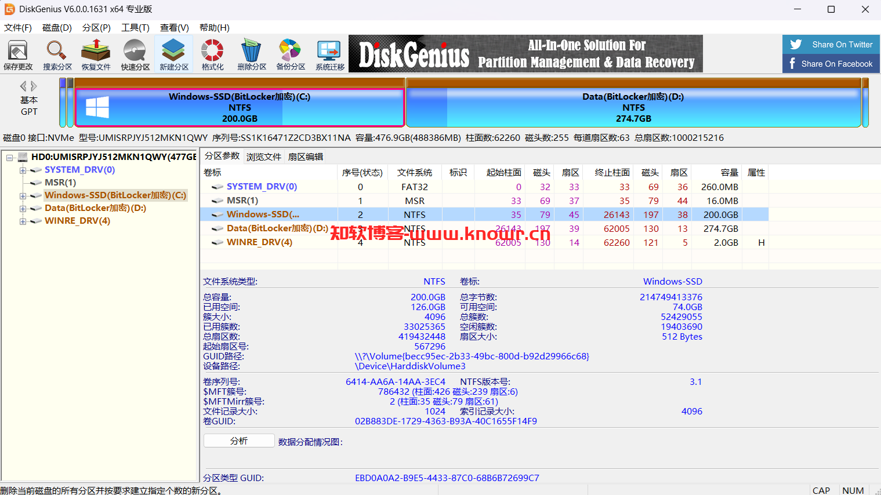The height and width of the screenshot is (495, 881).
Task: Select Data (D:) in the disk tree
Action: (x=95, y=208)
